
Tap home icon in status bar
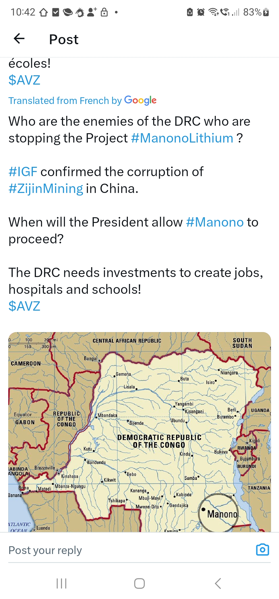point(43,12)
